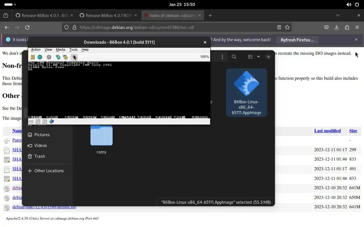Switch to Release 86Box 4.0.1 ROM tab
The image size is (364, 227).
[x=108, y=16]
